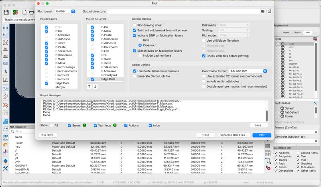Click the Run DRC button

pyautogui.click(x=48, y=135)
